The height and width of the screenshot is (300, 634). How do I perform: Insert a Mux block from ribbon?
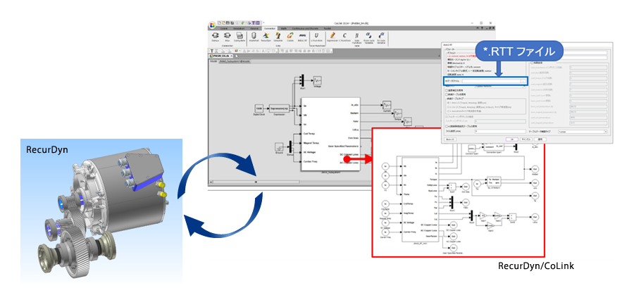click(x=227, y=37)
